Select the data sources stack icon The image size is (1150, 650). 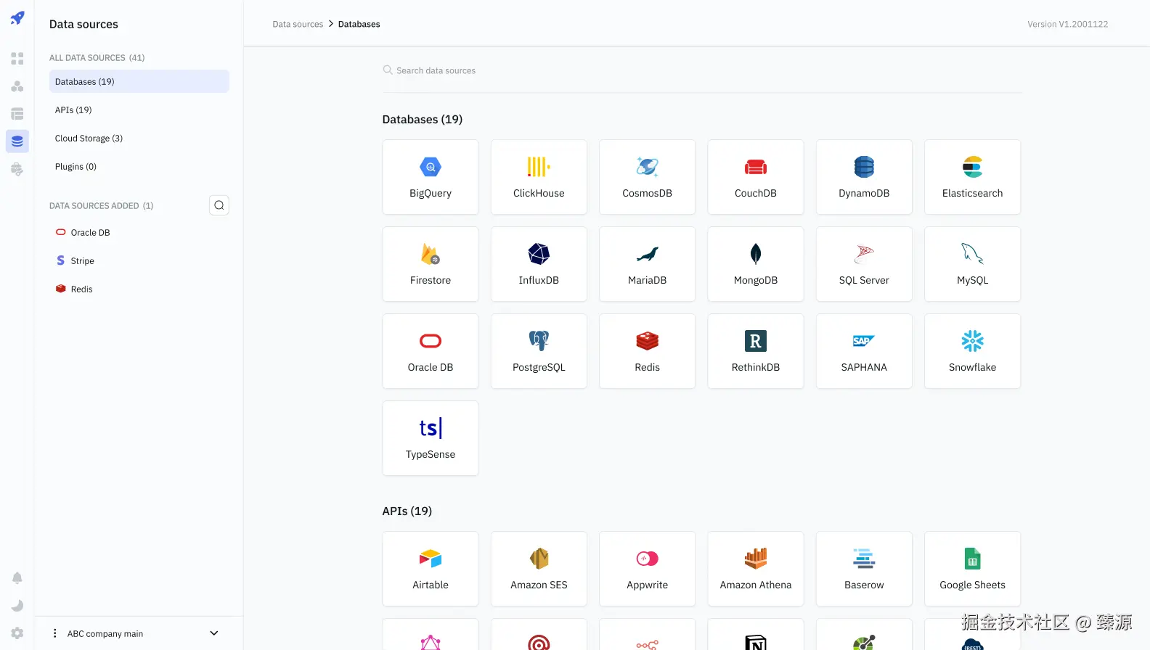coord(17,141)
